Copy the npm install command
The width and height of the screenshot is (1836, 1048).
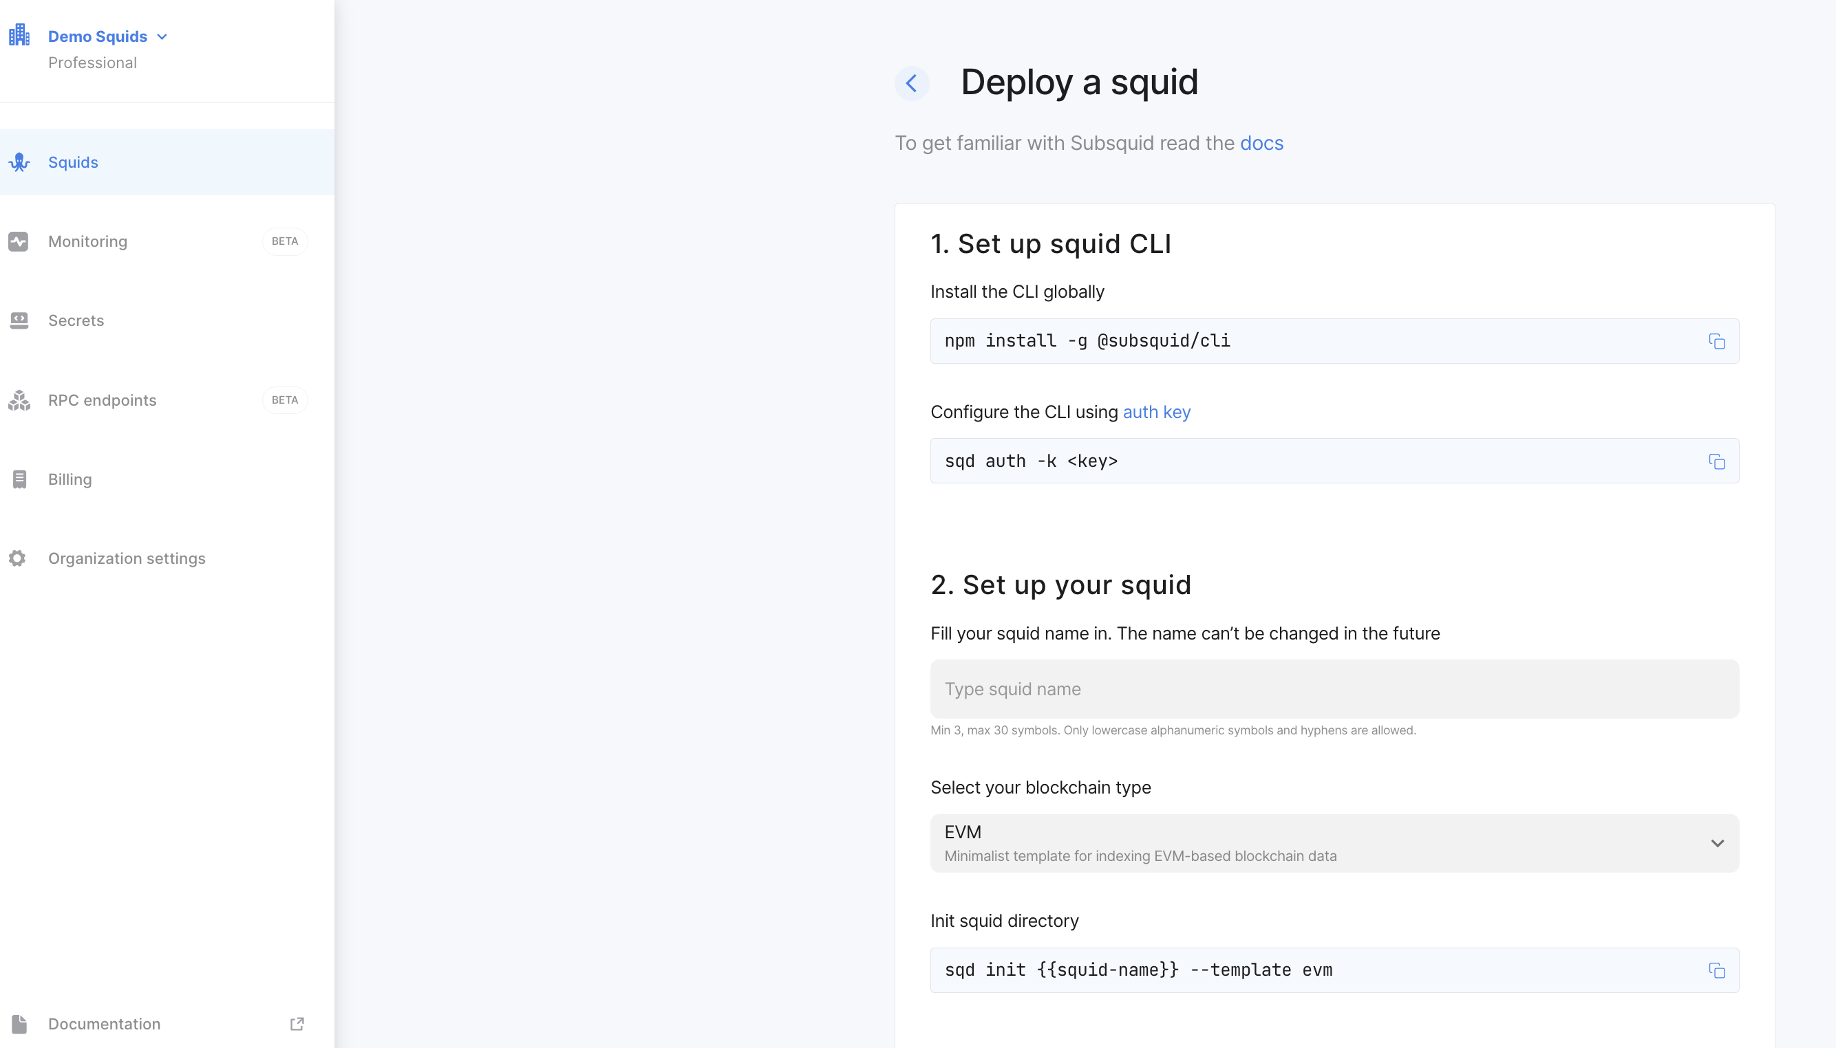[x=1716, y=341]
